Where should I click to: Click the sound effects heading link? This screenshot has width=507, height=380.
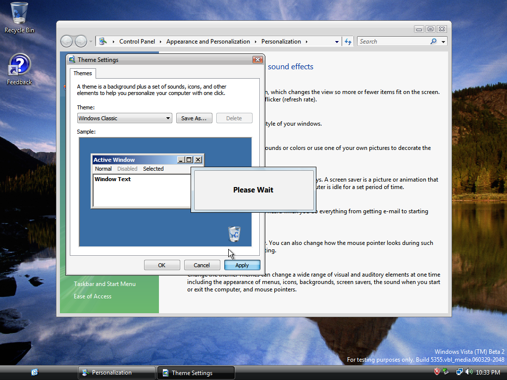click(290, 67)
